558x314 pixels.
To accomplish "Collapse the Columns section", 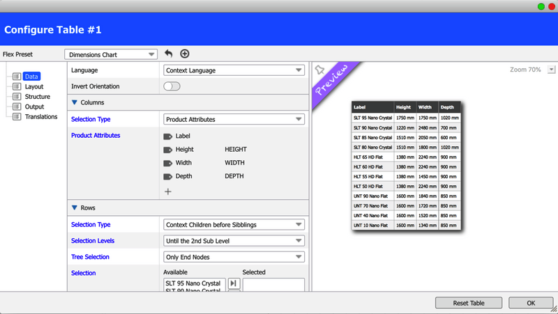I will pos(75,103).
